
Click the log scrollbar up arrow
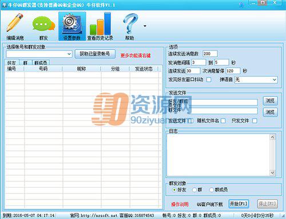pos(272,137)
